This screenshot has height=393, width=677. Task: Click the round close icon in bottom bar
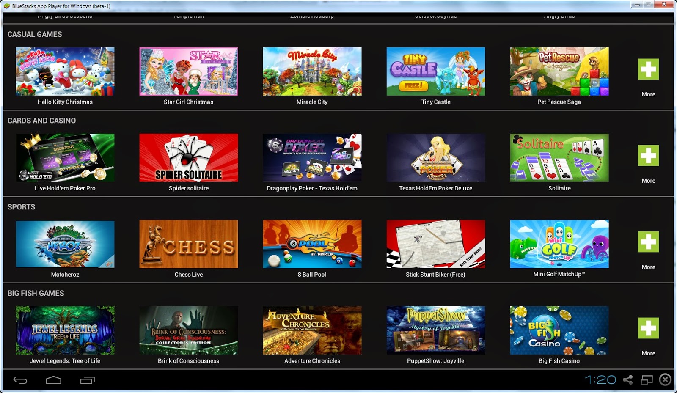coord(666,380)
